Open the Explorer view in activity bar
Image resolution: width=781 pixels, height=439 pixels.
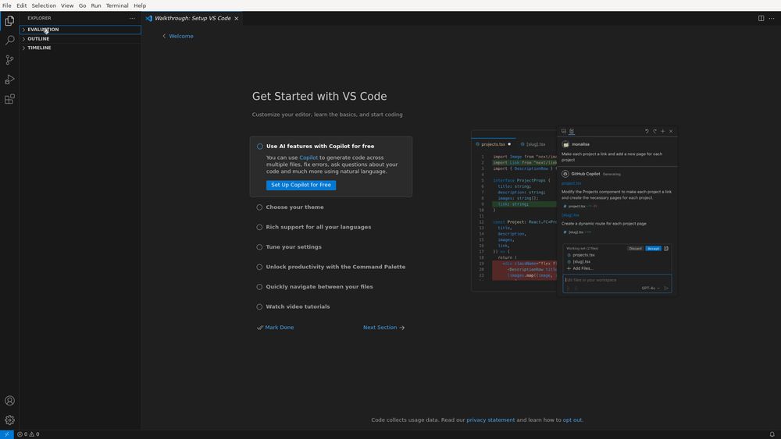tap(9, 20)
